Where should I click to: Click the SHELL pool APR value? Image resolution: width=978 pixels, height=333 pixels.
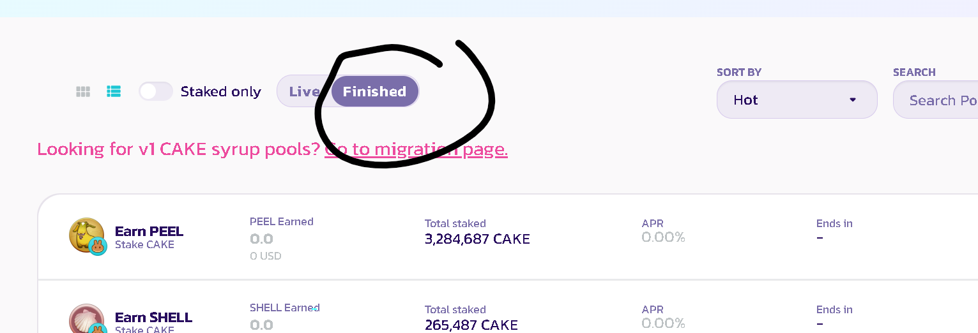[663, 323]
